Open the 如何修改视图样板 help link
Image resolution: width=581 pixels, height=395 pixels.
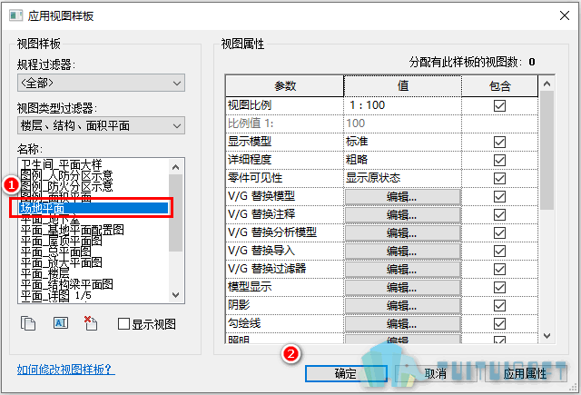click(x=66, y=369)
